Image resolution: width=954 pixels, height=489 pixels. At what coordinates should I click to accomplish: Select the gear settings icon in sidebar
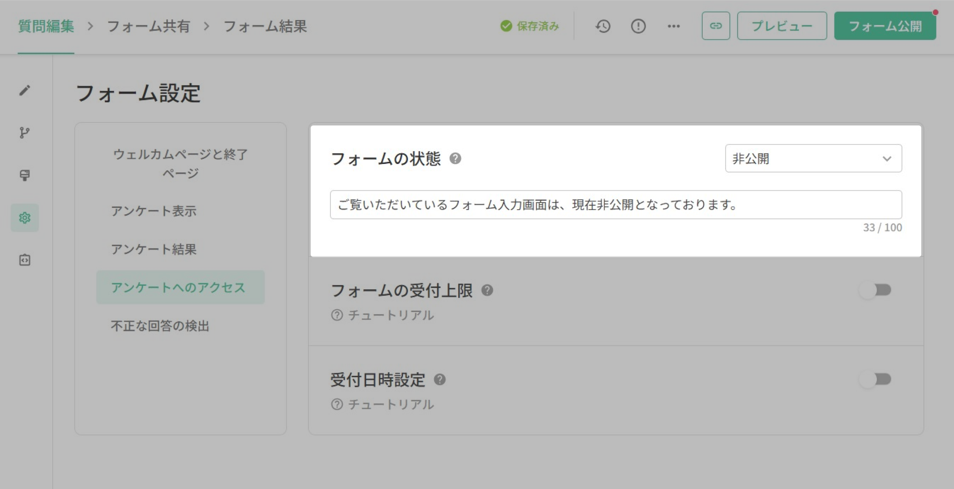point(25,218)
